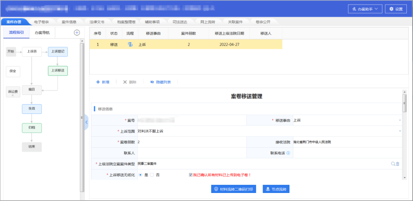Click the 移送事由 column header

[153, 34]
